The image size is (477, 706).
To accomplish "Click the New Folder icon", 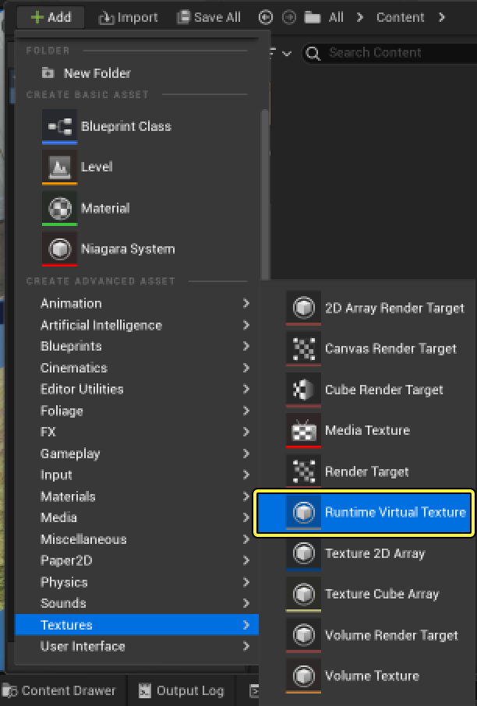I will [x=48, y=72].
